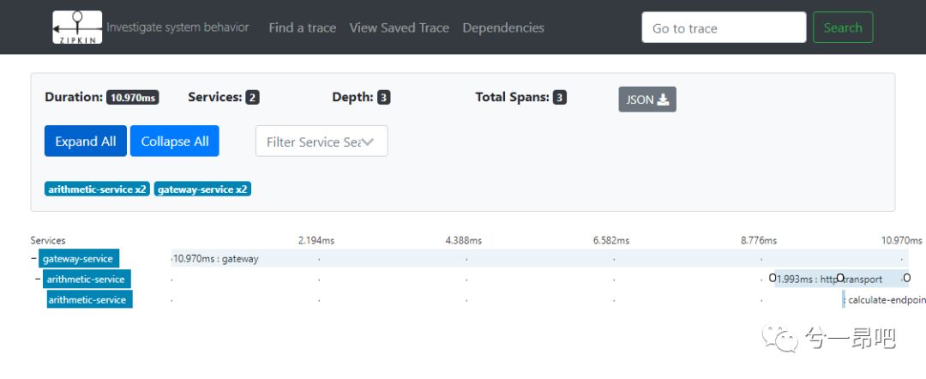
Task: Collapse the gateway-service tree row
Action: click(x=33, y=258)
